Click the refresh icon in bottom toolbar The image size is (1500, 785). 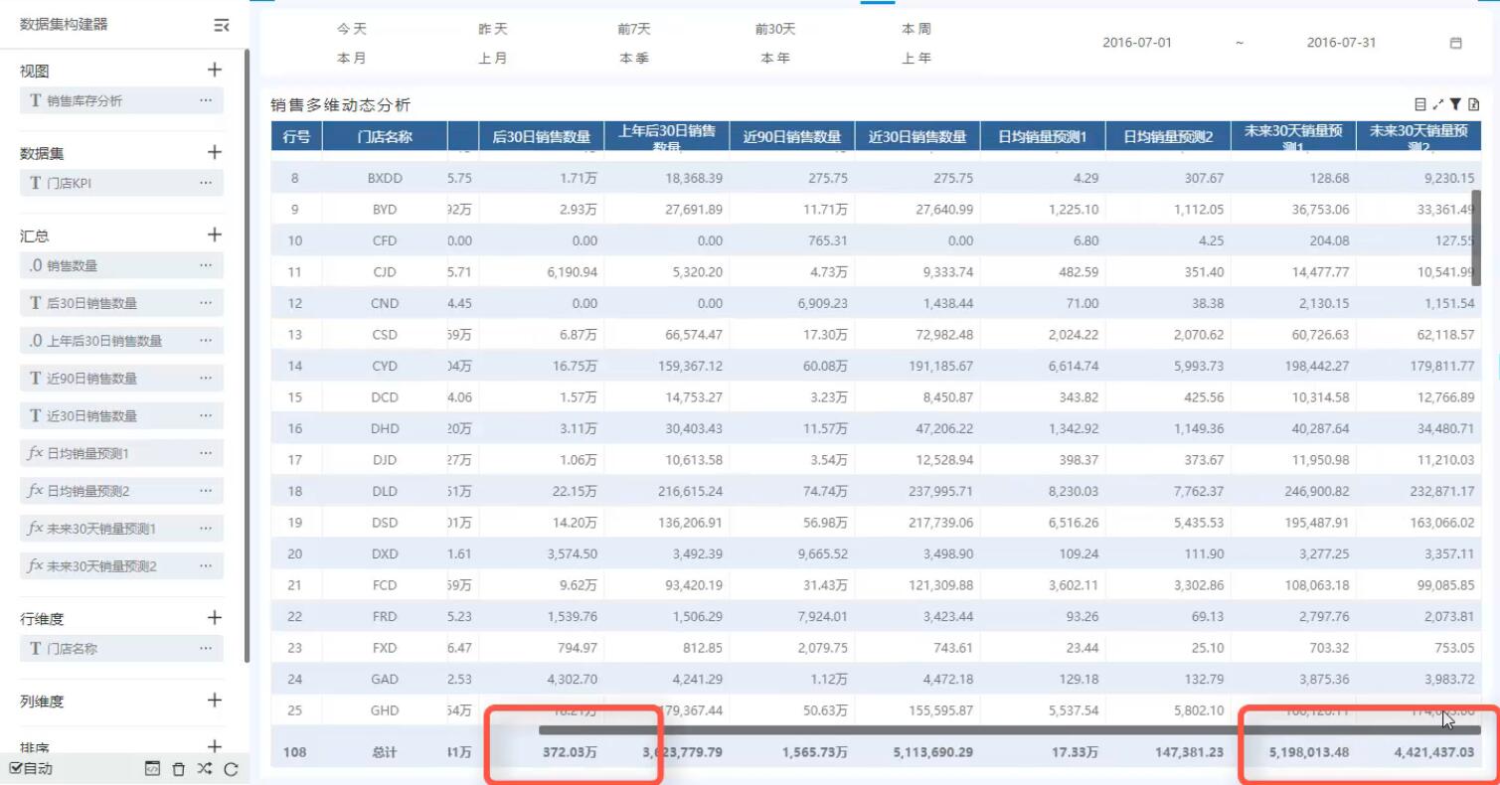point(231,768)
